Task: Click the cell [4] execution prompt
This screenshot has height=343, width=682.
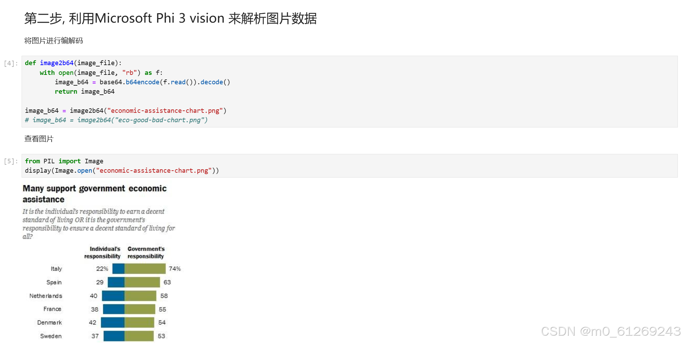Action: pos(10,63)
